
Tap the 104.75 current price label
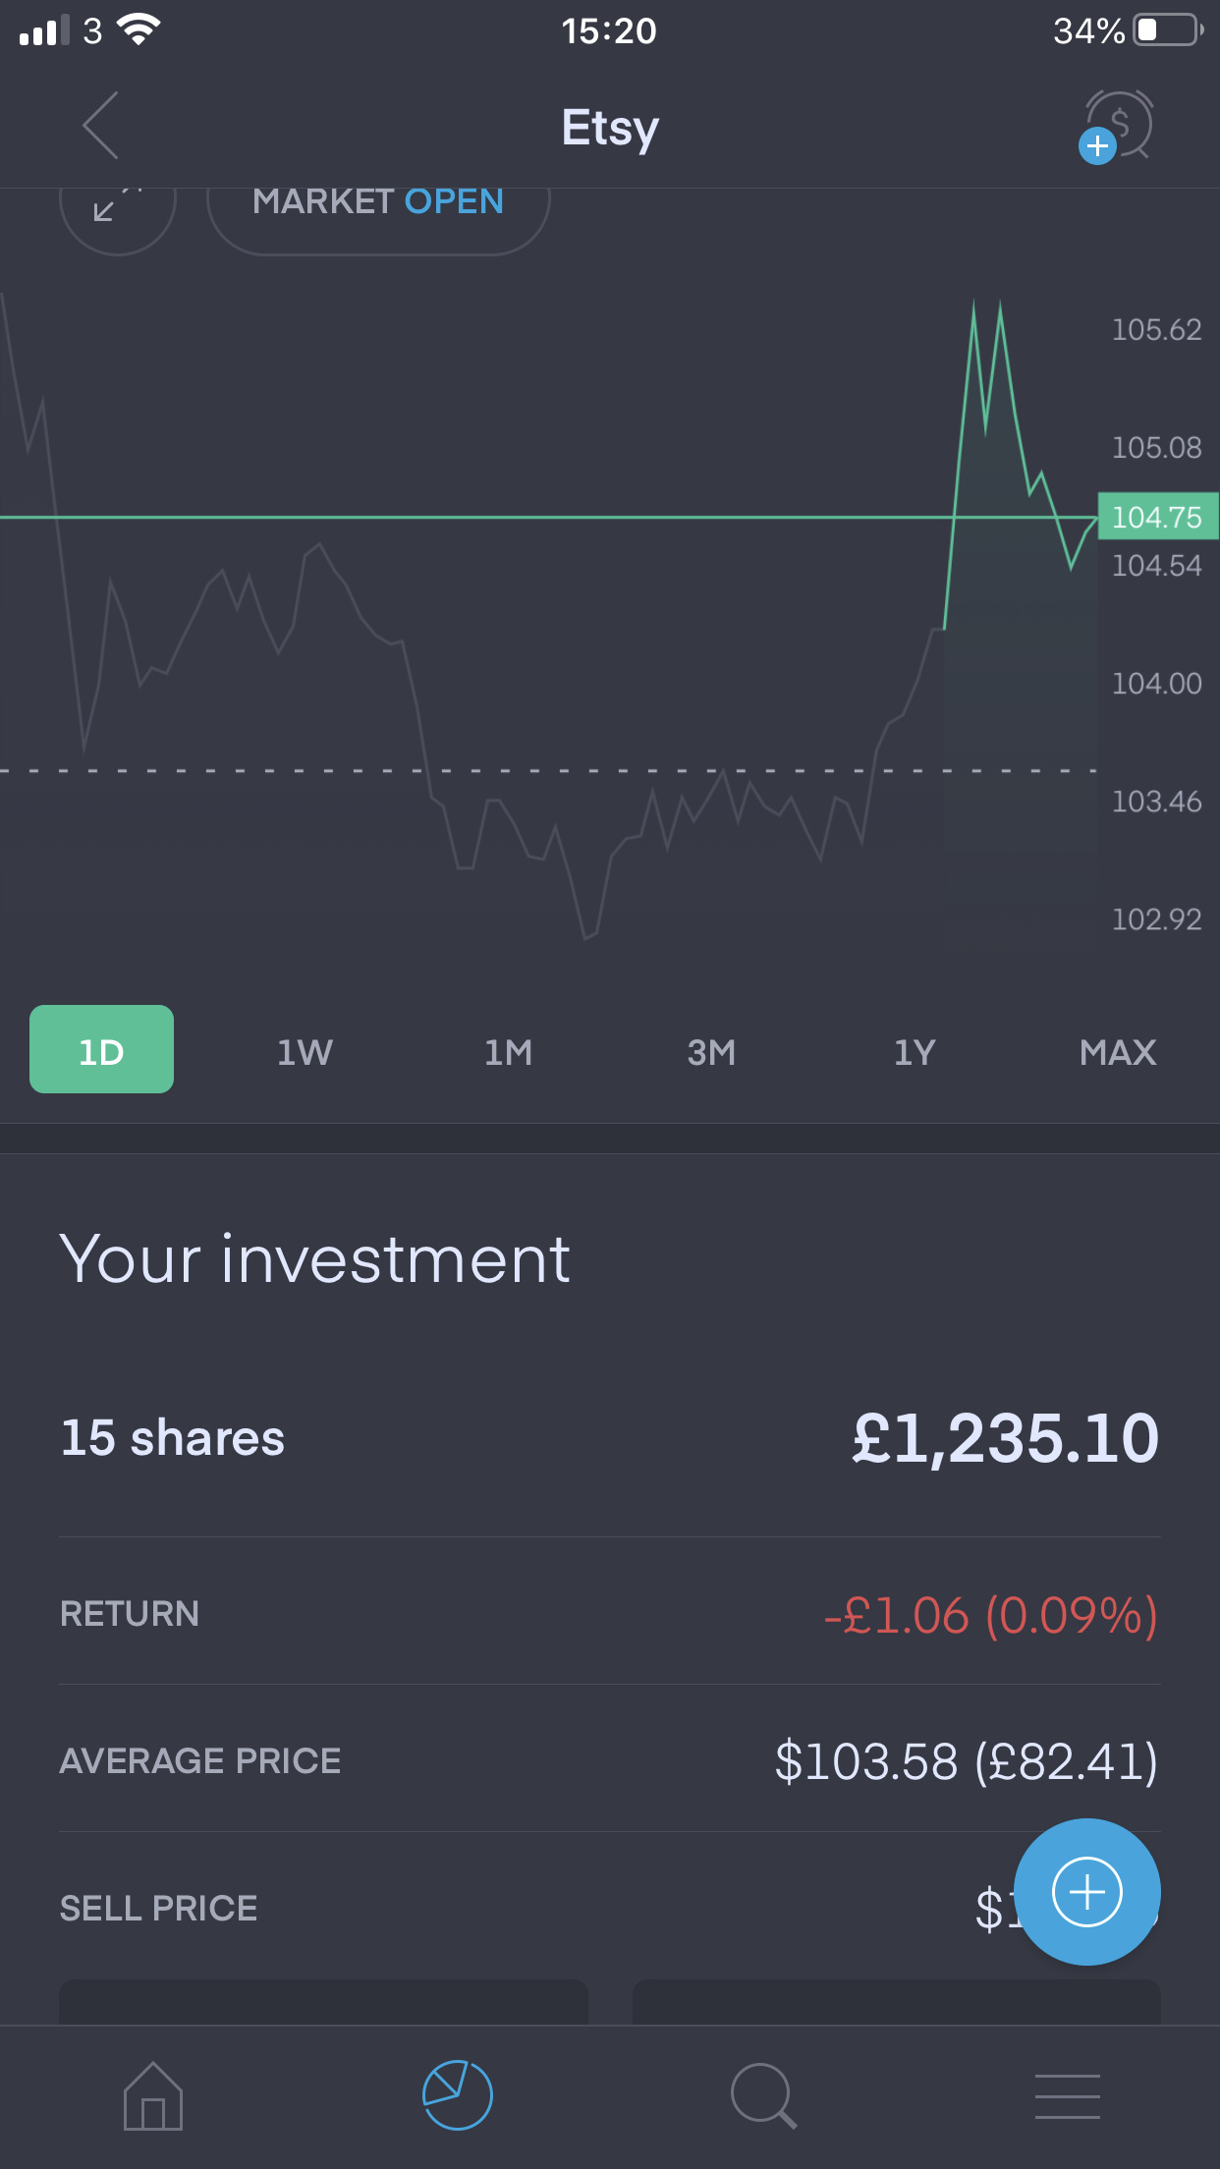coord(1157,517)
